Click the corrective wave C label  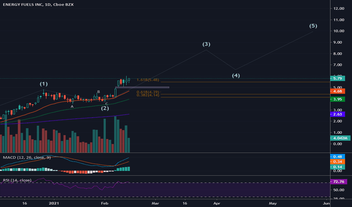(x=107, y=104)
